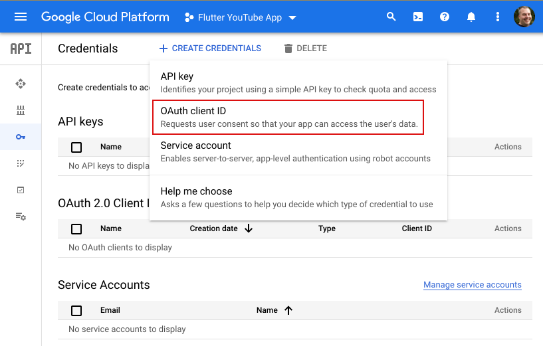Open the three-dot settings menu
This screenshot has width=543, height=346.
coord(497,17)
